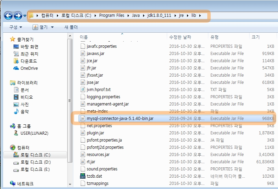Open the 구성 dropdown menu
This screenshot has width=278, height=189.
(x=15, y=27)
